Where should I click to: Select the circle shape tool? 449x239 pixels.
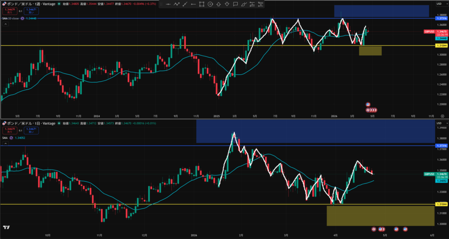210,4
